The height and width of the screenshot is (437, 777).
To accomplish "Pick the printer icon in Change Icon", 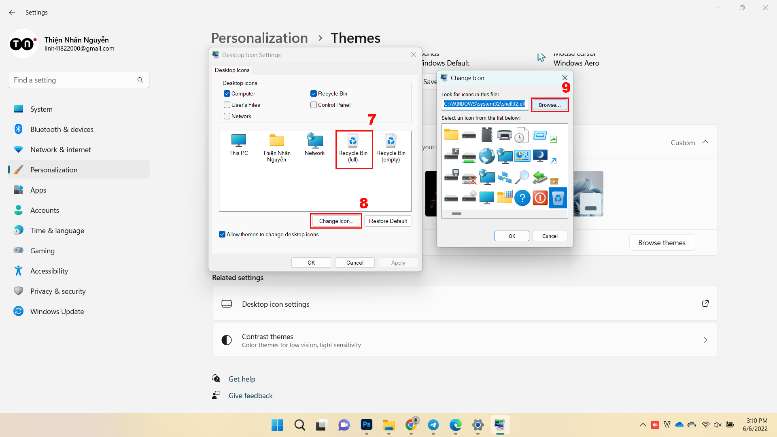I will coord(504,135).
